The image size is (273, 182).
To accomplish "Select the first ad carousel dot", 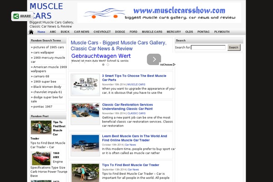I will [103, 65].
